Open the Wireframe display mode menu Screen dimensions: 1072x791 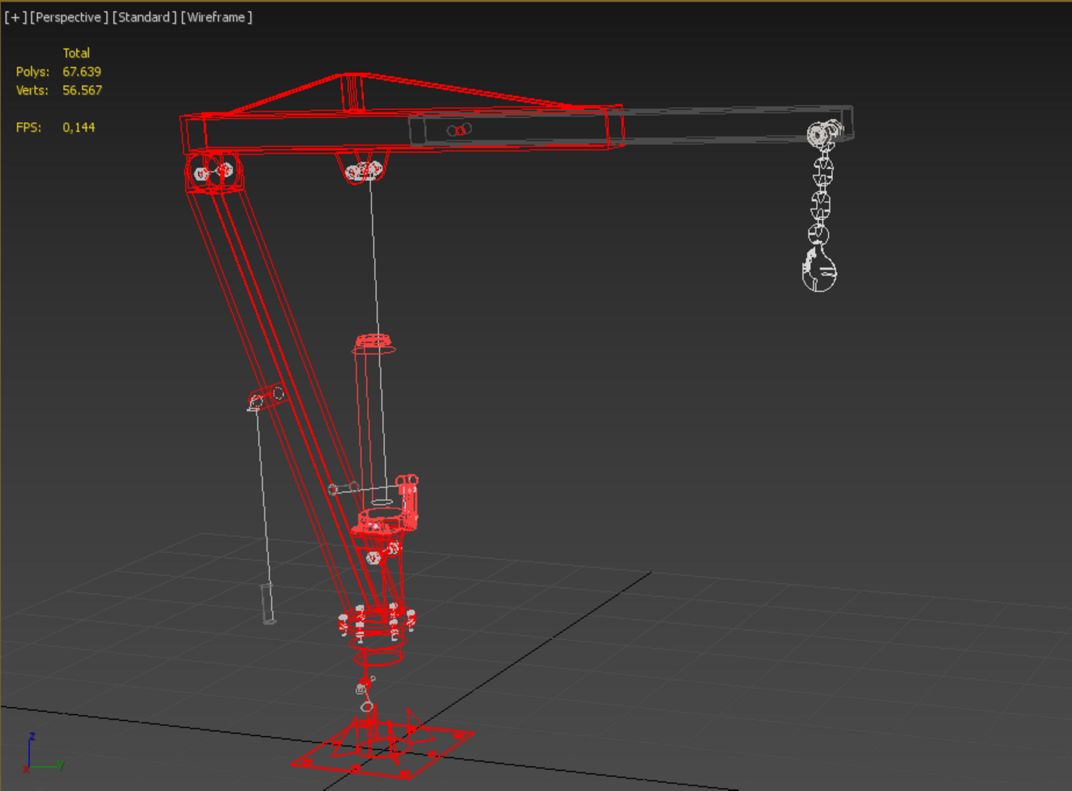[x=217, y=17]
